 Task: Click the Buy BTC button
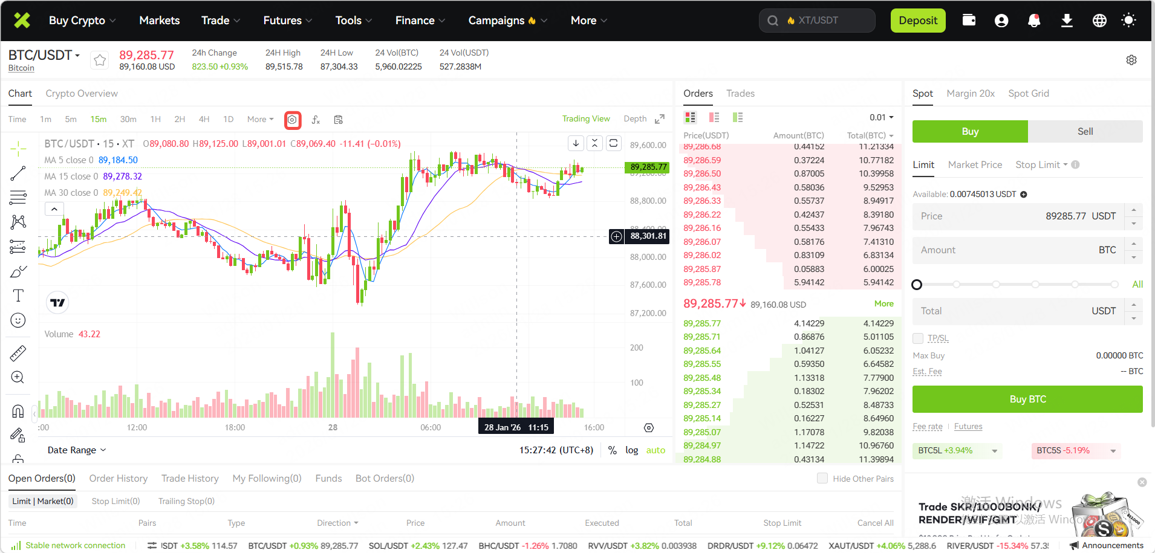coord(1027,399)
